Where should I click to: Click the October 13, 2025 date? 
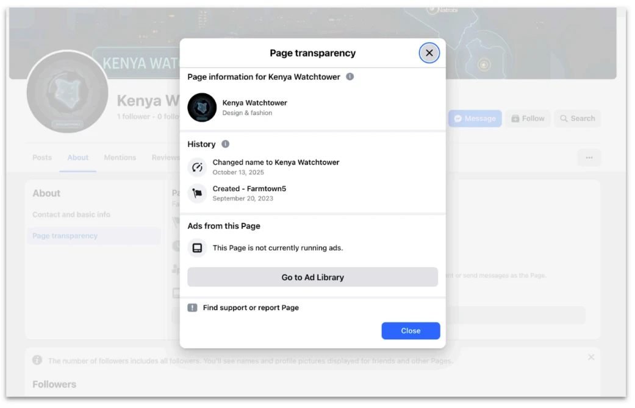point(238,172)
